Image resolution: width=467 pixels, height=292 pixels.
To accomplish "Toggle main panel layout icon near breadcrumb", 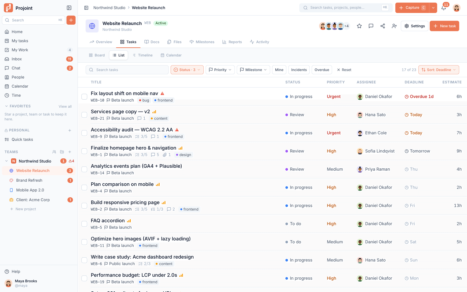I will click(86, 8).
